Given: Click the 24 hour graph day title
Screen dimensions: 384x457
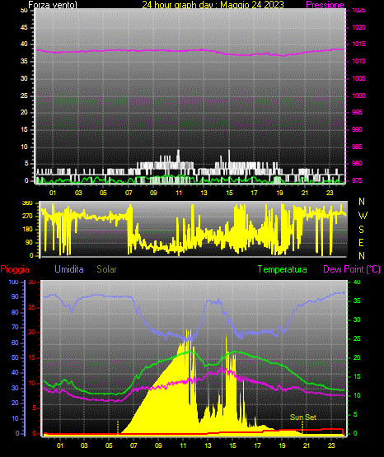Looking at the screenshot, I should [x=213, y=5].
